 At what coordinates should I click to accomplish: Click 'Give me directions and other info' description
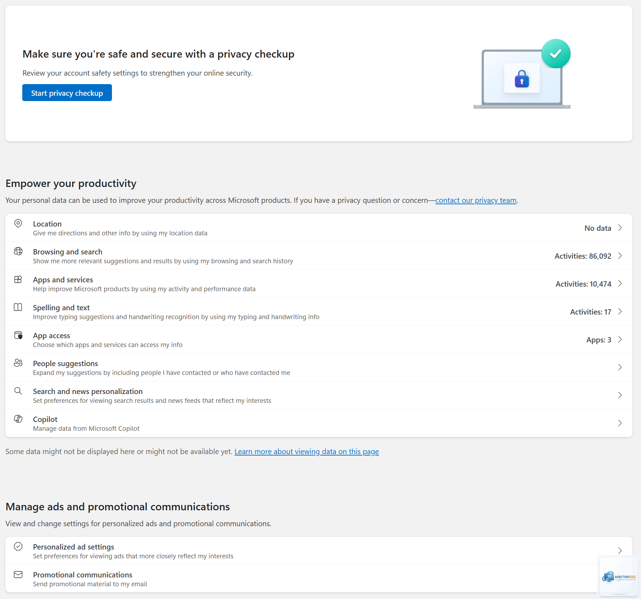[120, 233]
